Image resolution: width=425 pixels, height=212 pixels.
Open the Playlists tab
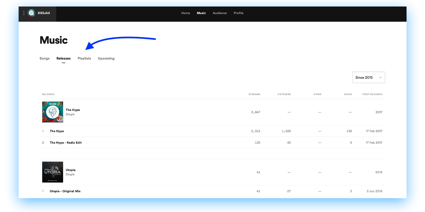(x=84, y=58)
